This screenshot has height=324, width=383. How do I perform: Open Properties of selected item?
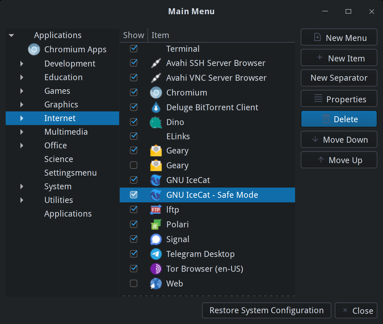(x=339, y=98)
